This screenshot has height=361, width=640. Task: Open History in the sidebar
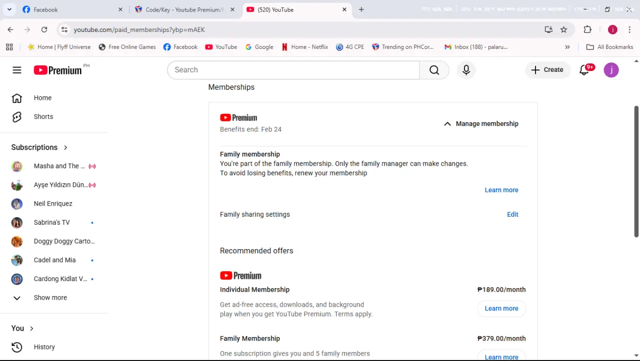[44, 347]
